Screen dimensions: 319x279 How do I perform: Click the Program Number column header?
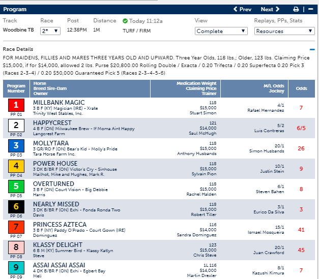tap(16, 88)
